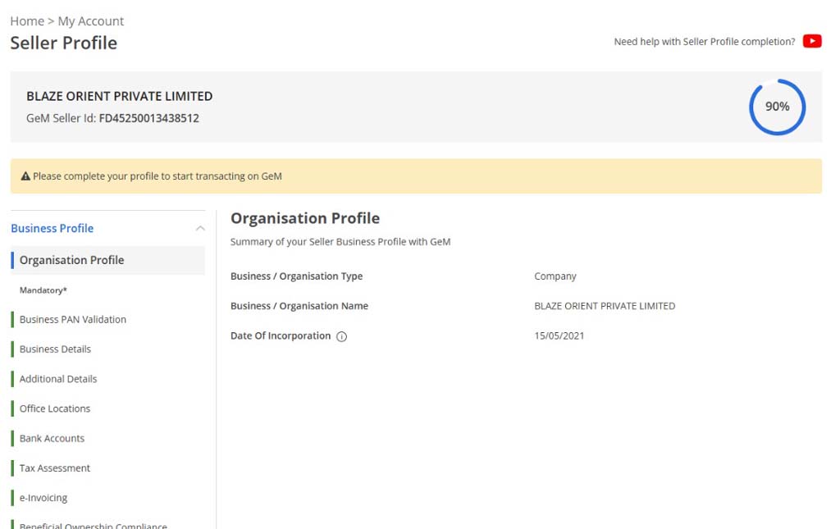Screen dimensions: 840x529
Task: Open the YouTube help video icon
Action: [812, 42]
